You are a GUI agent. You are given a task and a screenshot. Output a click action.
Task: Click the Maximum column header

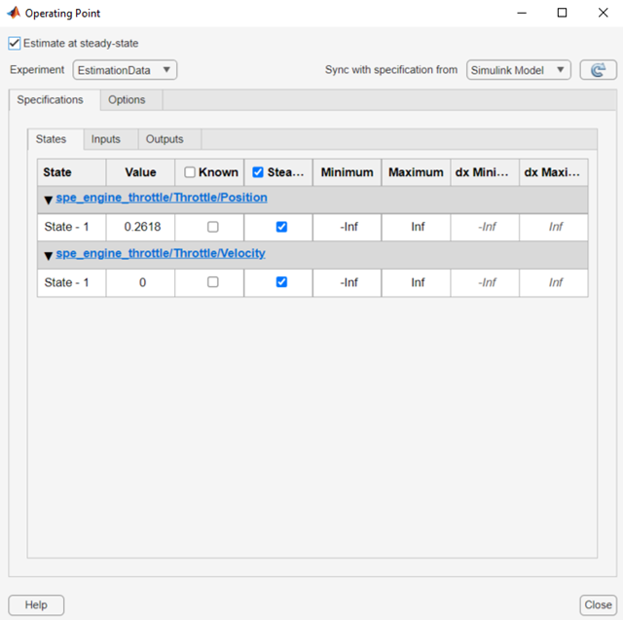416,172
